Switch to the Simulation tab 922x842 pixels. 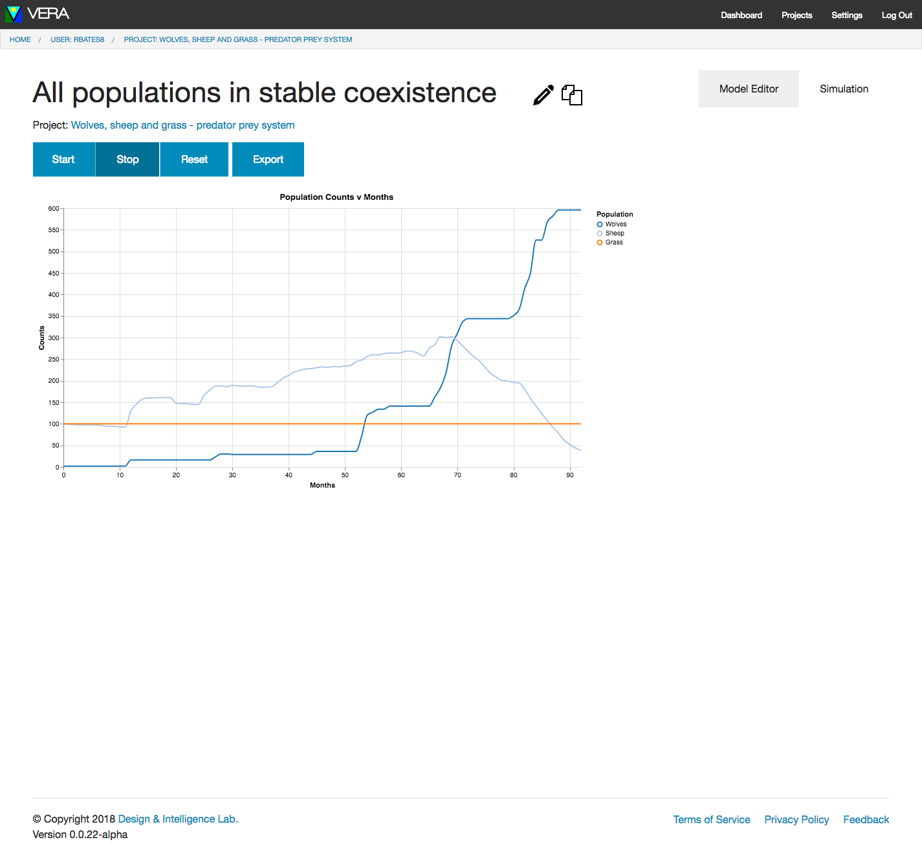point(844,89)
